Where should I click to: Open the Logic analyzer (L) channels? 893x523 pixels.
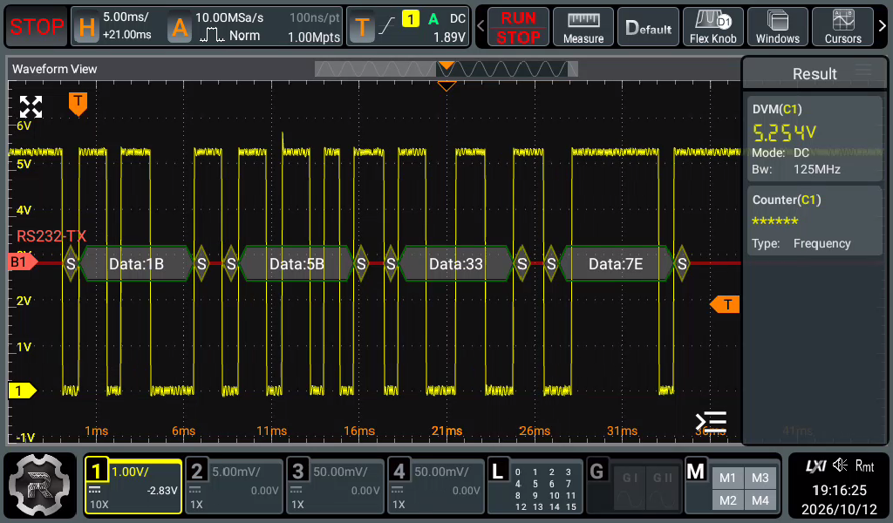[x=535, y=486]
